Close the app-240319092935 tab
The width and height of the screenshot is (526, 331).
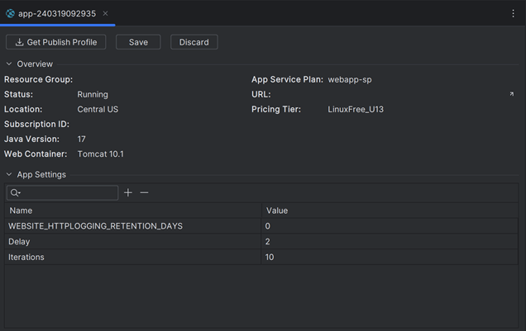click(105, 13)
